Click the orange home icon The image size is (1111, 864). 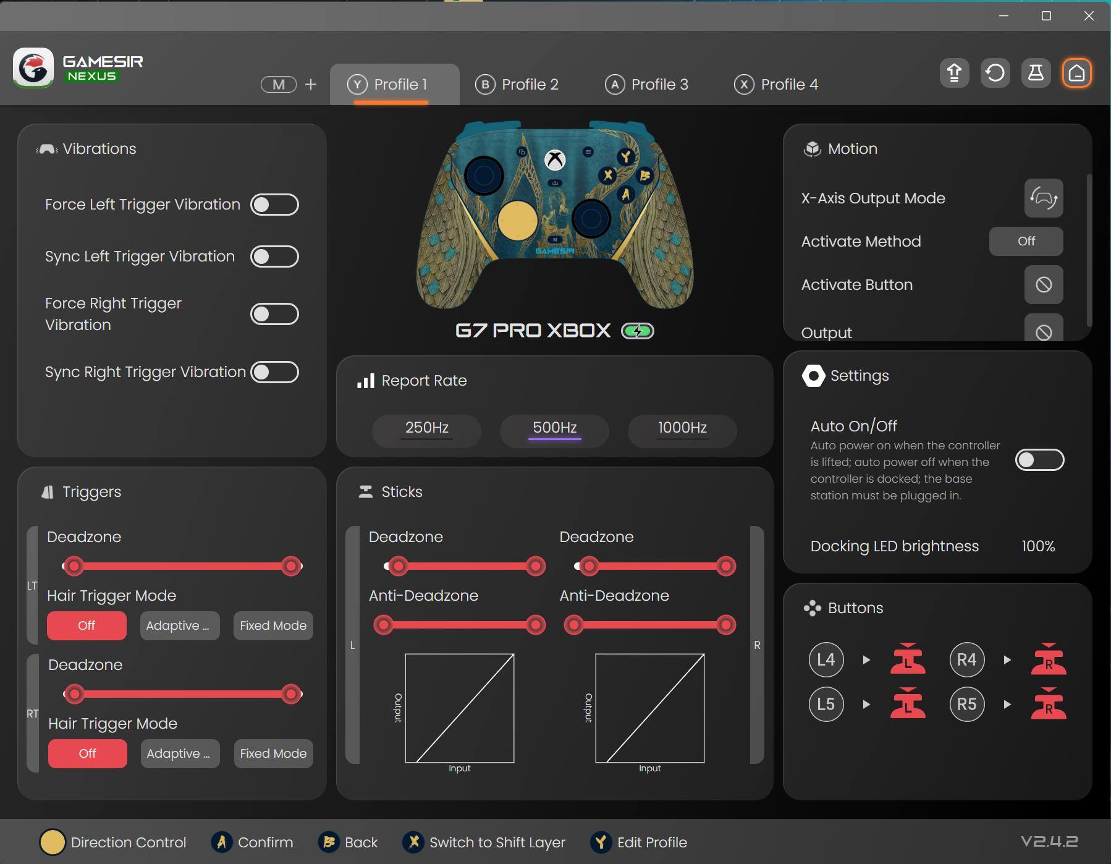pyautogui.click(x=1076, y=73)
